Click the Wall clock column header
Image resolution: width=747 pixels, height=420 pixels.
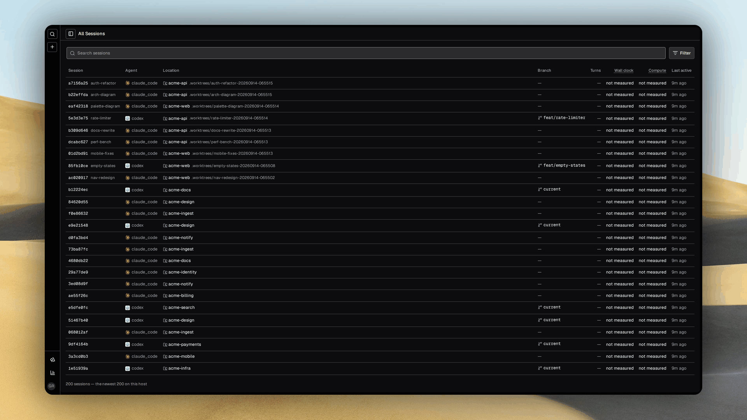[624, 71]
